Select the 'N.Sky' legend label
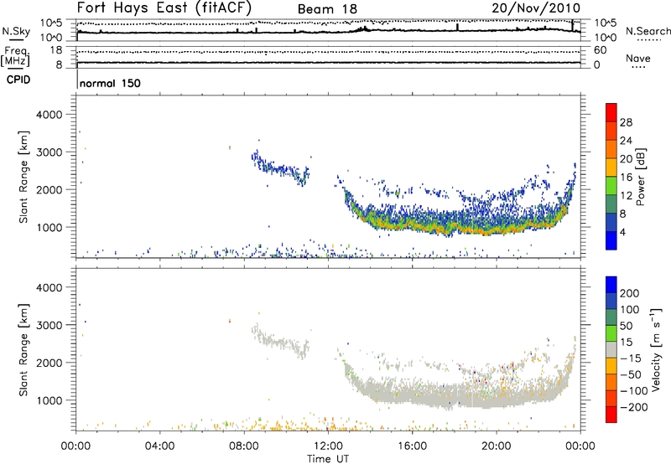This screenshot has height=464, width=671. point(16,31)
